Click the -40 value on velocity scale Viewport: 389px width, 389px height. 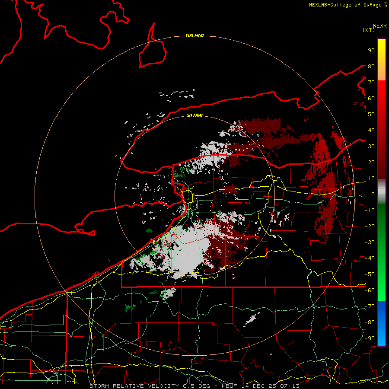pos(370,258)
